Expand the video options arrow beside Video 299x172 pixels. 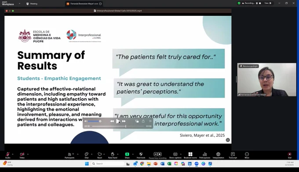pos(28,154)
